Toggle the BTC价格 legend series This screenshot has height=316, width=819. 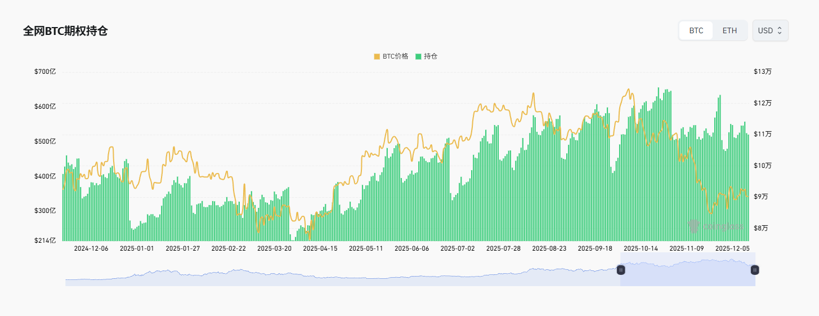[395, 56]
